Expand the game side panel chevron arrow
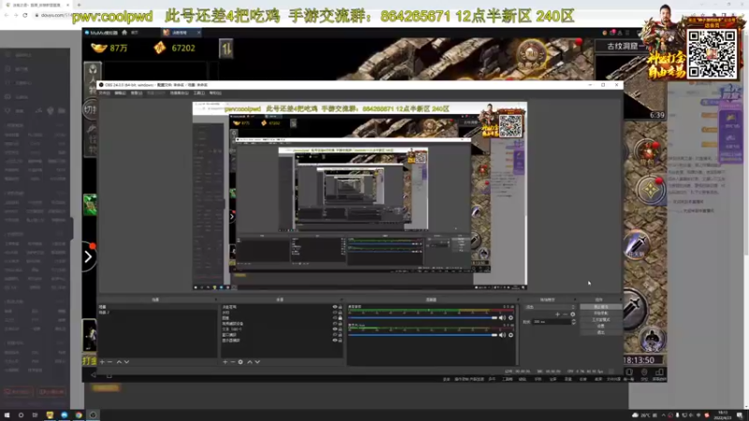The width and height of the screenshot is (749, 421). click(x=88, y=256)
